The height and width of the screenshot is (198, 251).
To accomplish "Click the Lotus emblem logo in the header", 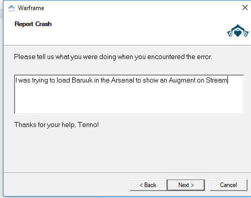I will (x=237, y=31).
